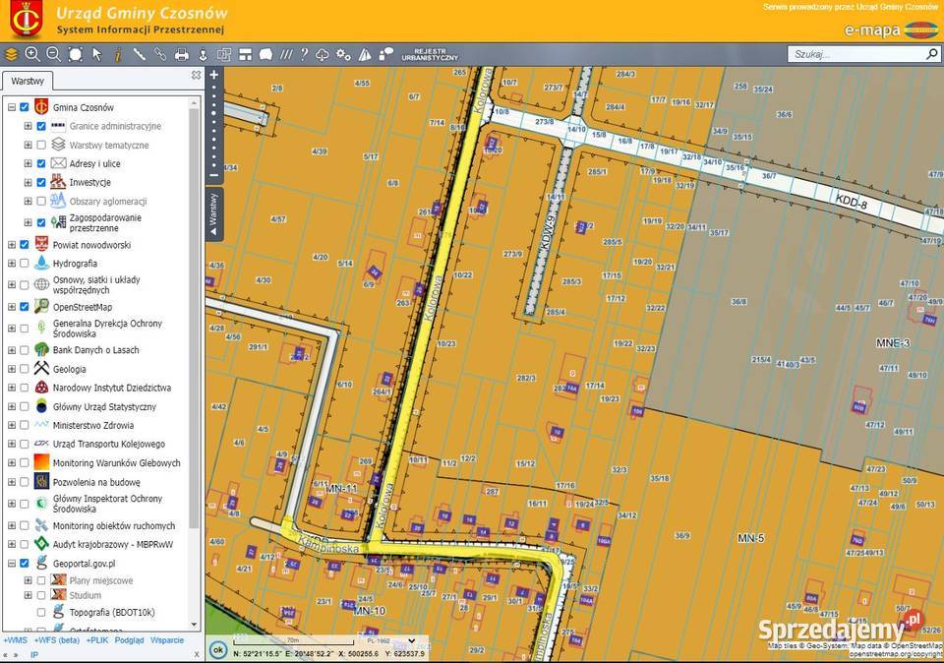Click the Gmina Czosnów coat of arms logo
The width and height of the screenshot is (944, 663).
click(26, 20)
